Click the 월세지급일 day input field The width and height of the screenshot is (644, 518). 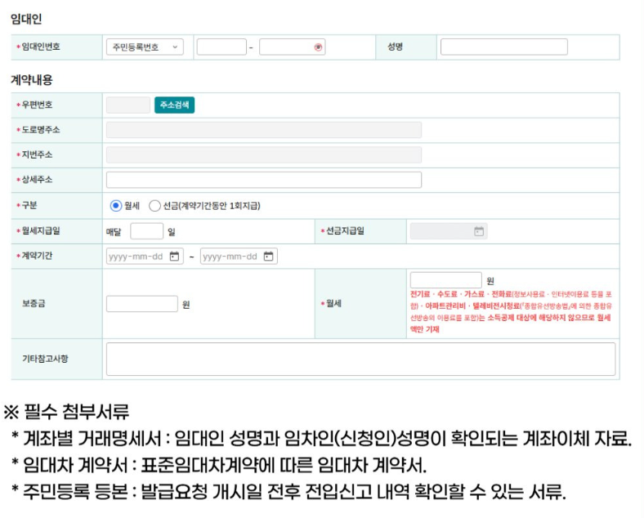pyautogui.click(x=146, y=231)
